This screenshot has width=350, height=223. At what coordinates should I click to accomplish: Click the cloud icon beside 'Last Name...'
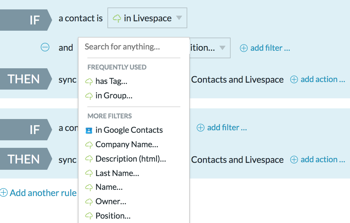point(89,174)
